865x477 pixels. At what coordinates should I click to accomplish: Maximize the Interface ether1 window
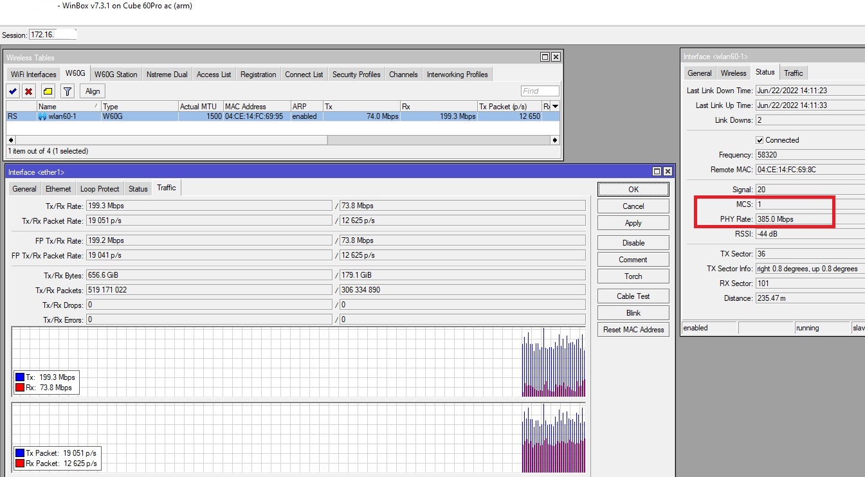pyautogui.click(x=657, y=172)
